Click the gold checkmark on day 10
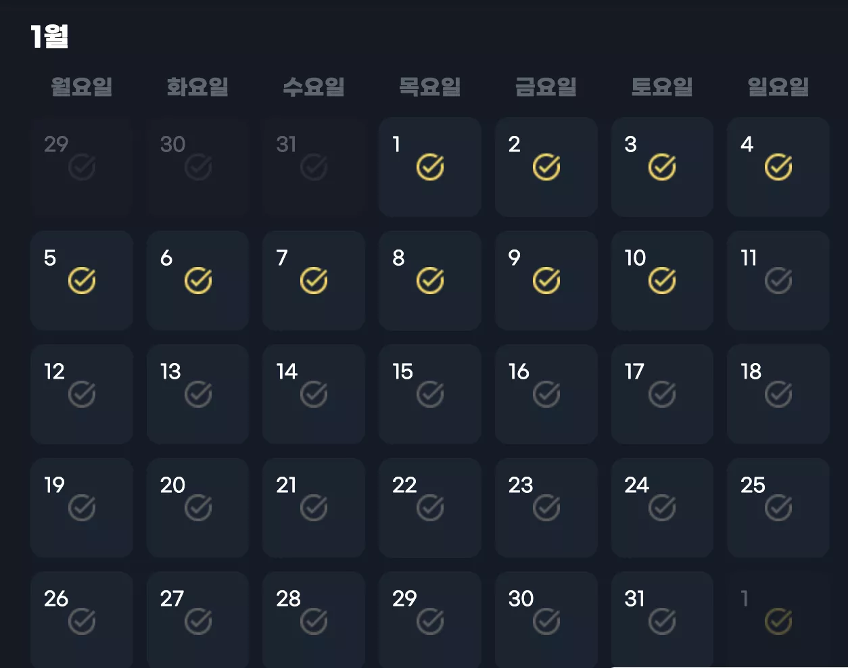The width and height of the screenshot is (848, 668). (x=662, y=281)
